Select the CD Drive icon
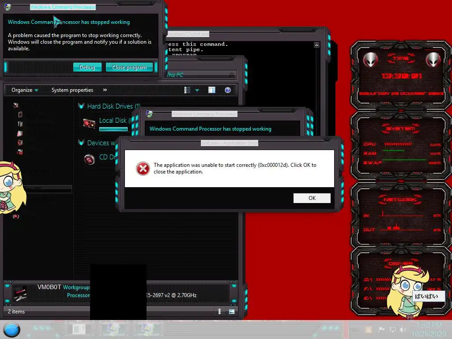 [x=89, y=159]
